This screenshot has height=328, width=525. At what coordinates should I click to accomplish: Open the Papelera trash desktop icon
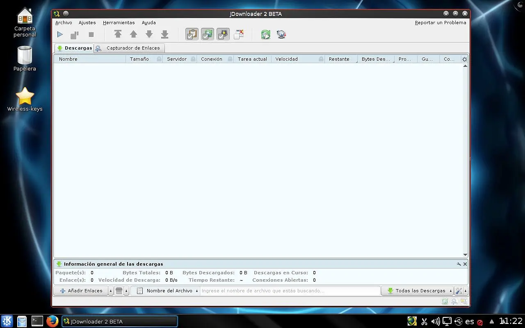point(25,58)
